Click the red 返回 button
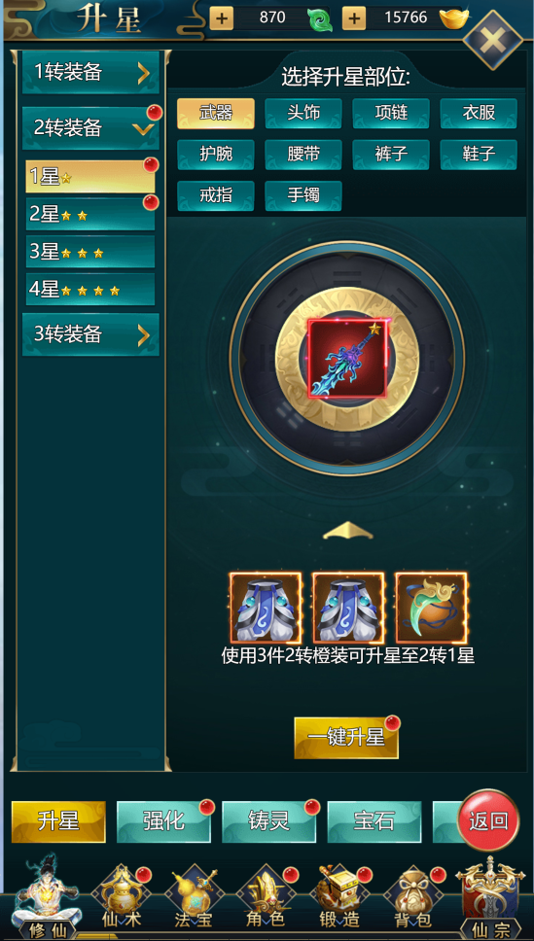The width and height of the screenshot is (534, 941). click(488, 820)
